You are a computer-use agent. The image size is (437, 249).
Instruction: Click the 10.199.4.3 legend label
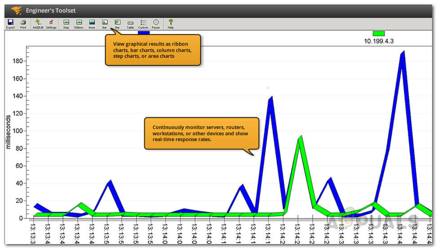coord(379,41)
